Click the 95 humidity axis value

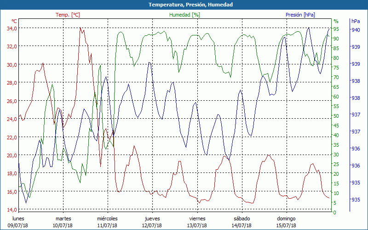pos(336,29)
